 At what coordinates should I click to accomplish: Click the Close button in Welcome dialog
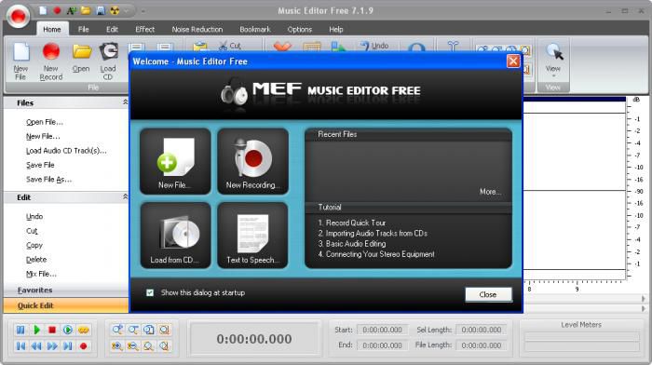(488, 294)
